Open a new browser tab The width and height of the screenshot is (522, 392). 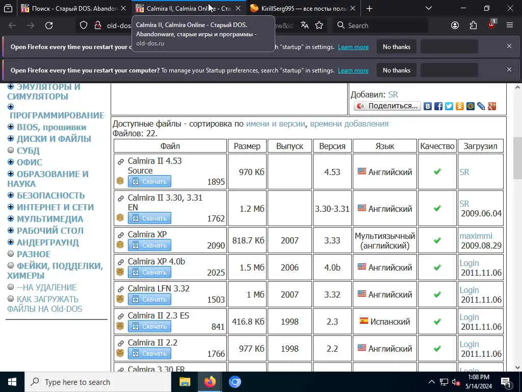(x=369, y=8)
